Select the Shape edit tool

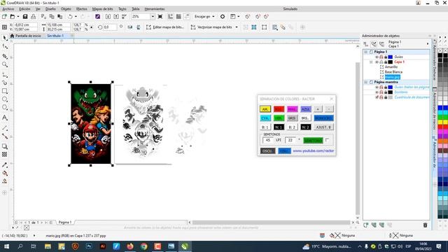pos(5,47)
